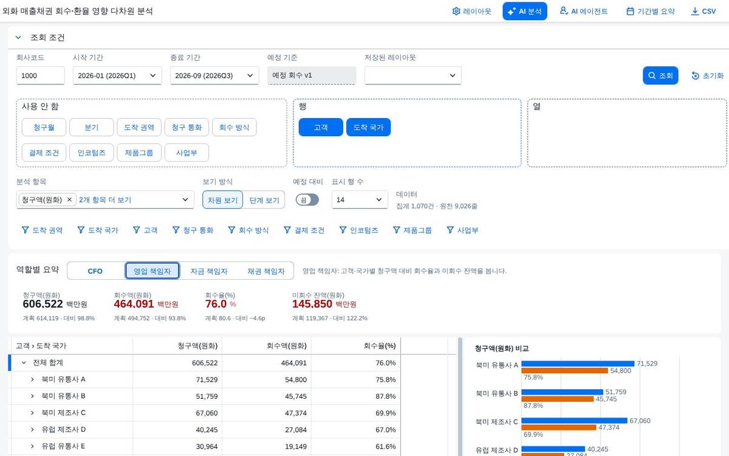Click the 회수율(%) column header

(356, 346)
